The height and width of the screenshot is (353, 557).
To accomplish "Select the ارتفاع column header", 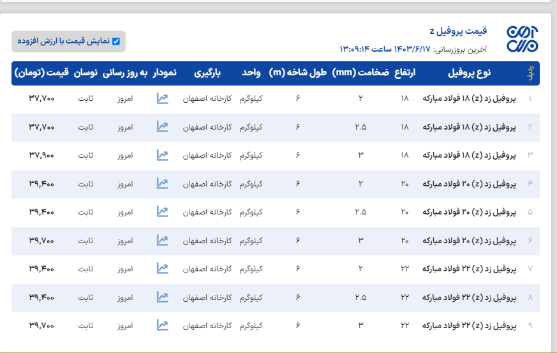I will (x=405, y=73).
